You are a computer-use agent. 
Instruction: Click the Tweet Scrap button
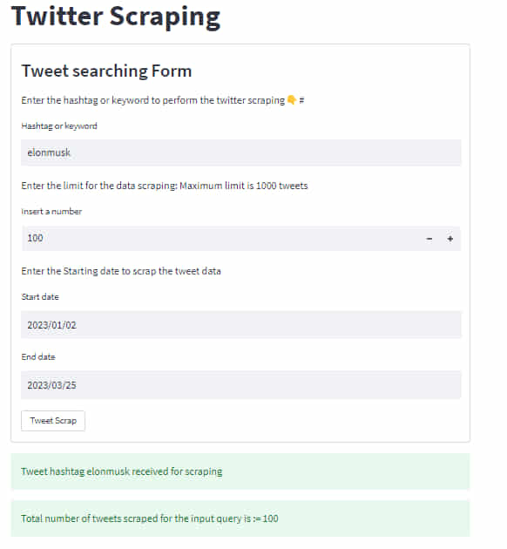click(x=53, y=421)
